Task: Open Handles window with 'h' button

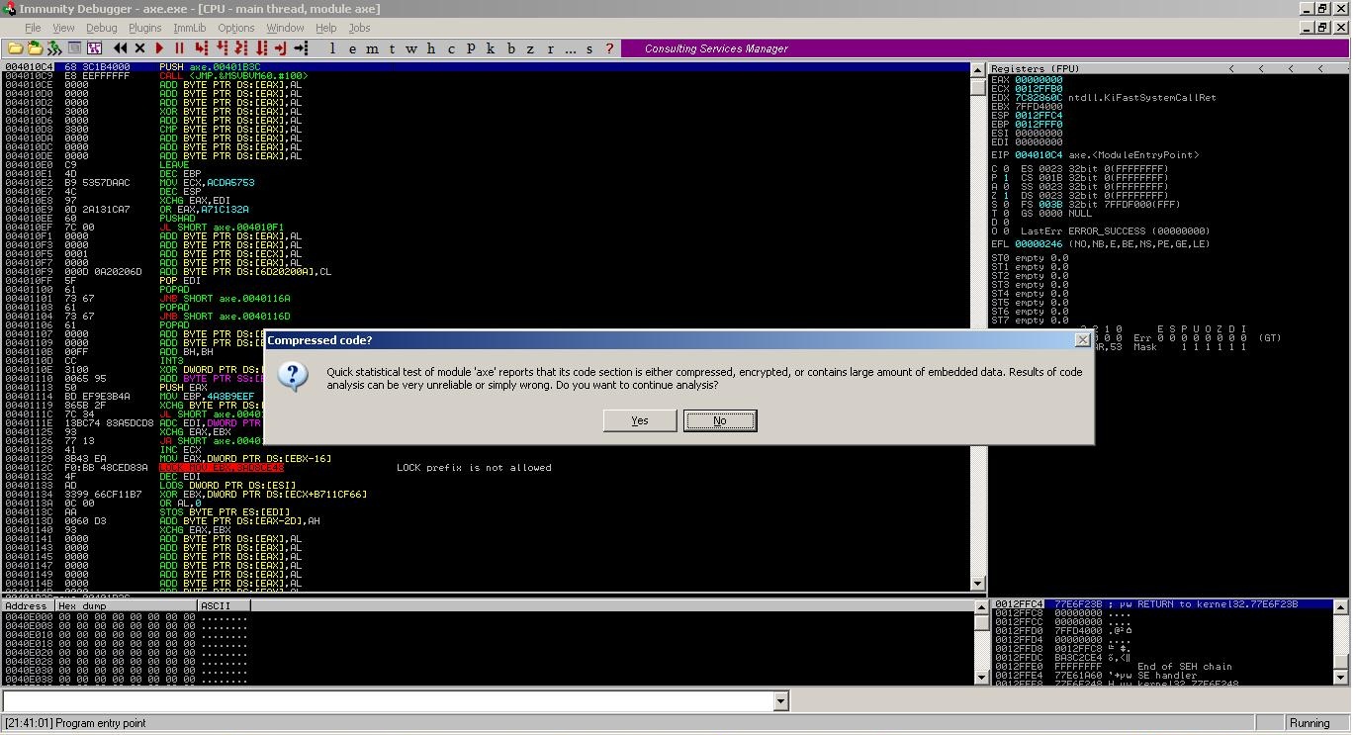Action: point(430,47)
